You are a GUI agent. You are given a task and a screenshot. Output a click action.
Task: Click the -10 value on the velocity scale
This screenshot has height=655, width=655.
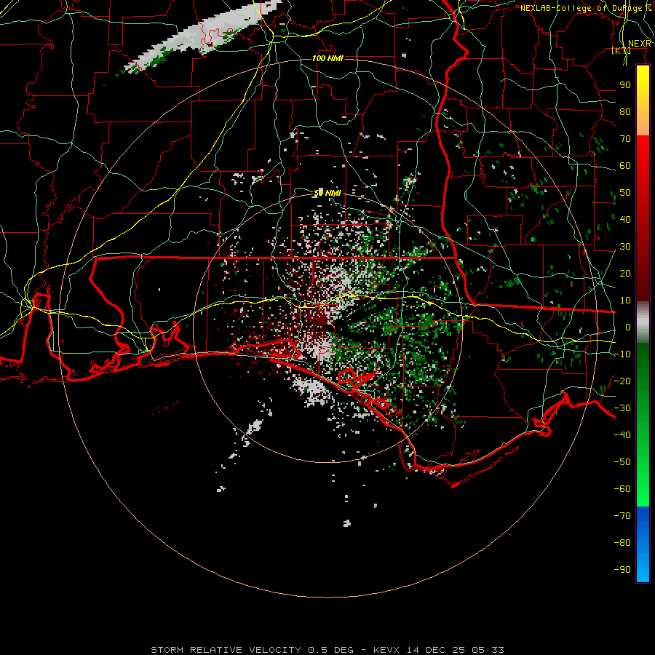(x=622, y=354)
